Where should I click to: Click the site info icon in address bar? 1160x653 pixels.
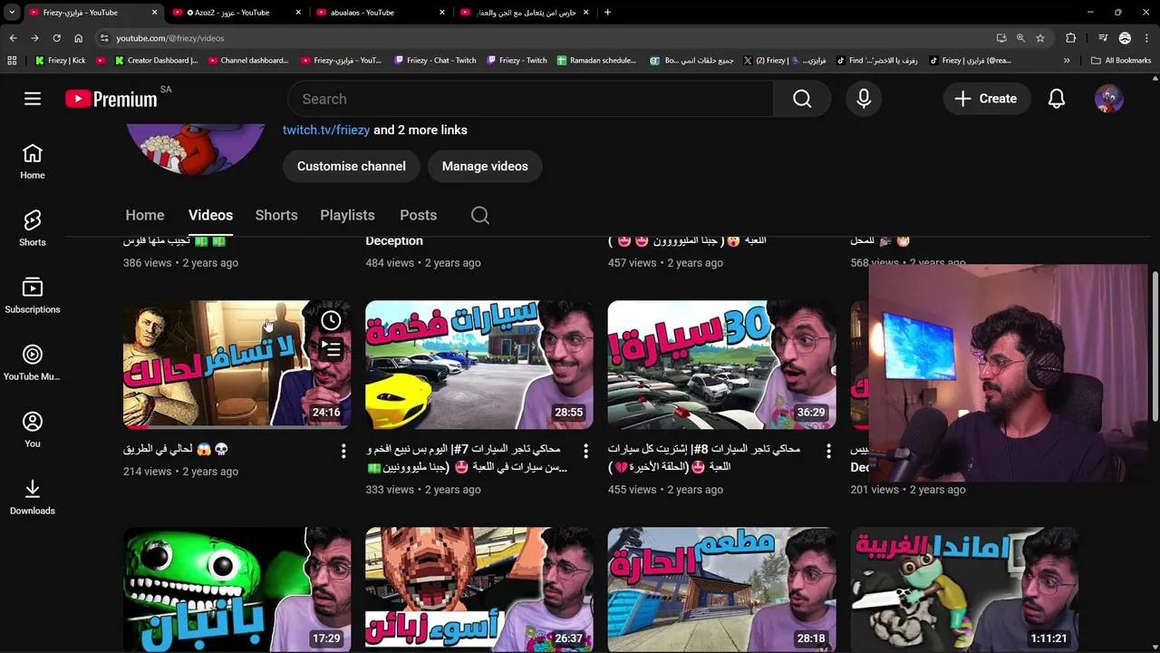pos(104,38)
